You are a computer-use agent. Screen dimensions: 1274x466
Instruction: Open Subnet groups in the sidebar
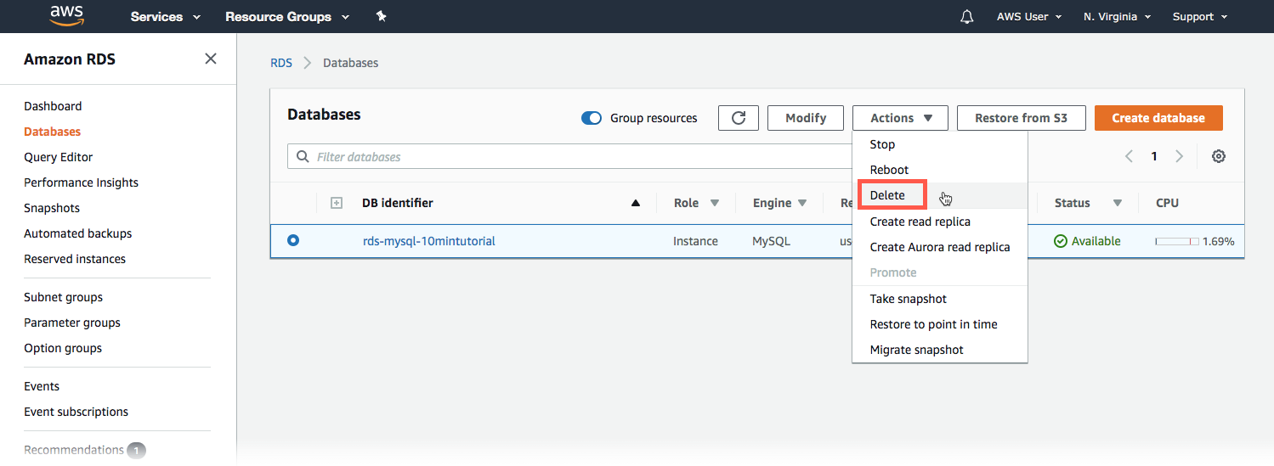click(x=64, y=297)
